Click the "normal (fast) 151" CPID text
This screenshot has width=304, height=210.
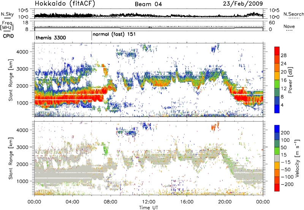click(114, 34)
